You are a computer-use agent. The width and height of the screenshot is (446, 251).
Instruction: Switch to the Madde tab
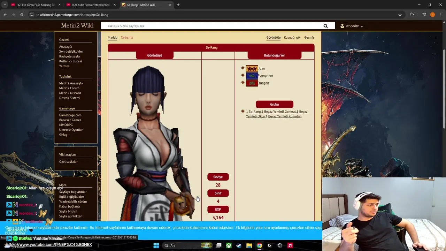point(113,37)
